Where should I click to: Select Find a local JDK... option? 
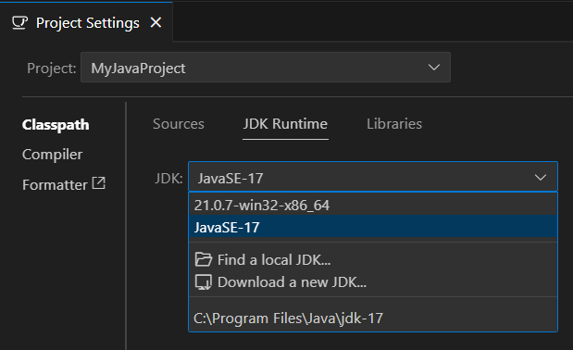tap(373, 260)
